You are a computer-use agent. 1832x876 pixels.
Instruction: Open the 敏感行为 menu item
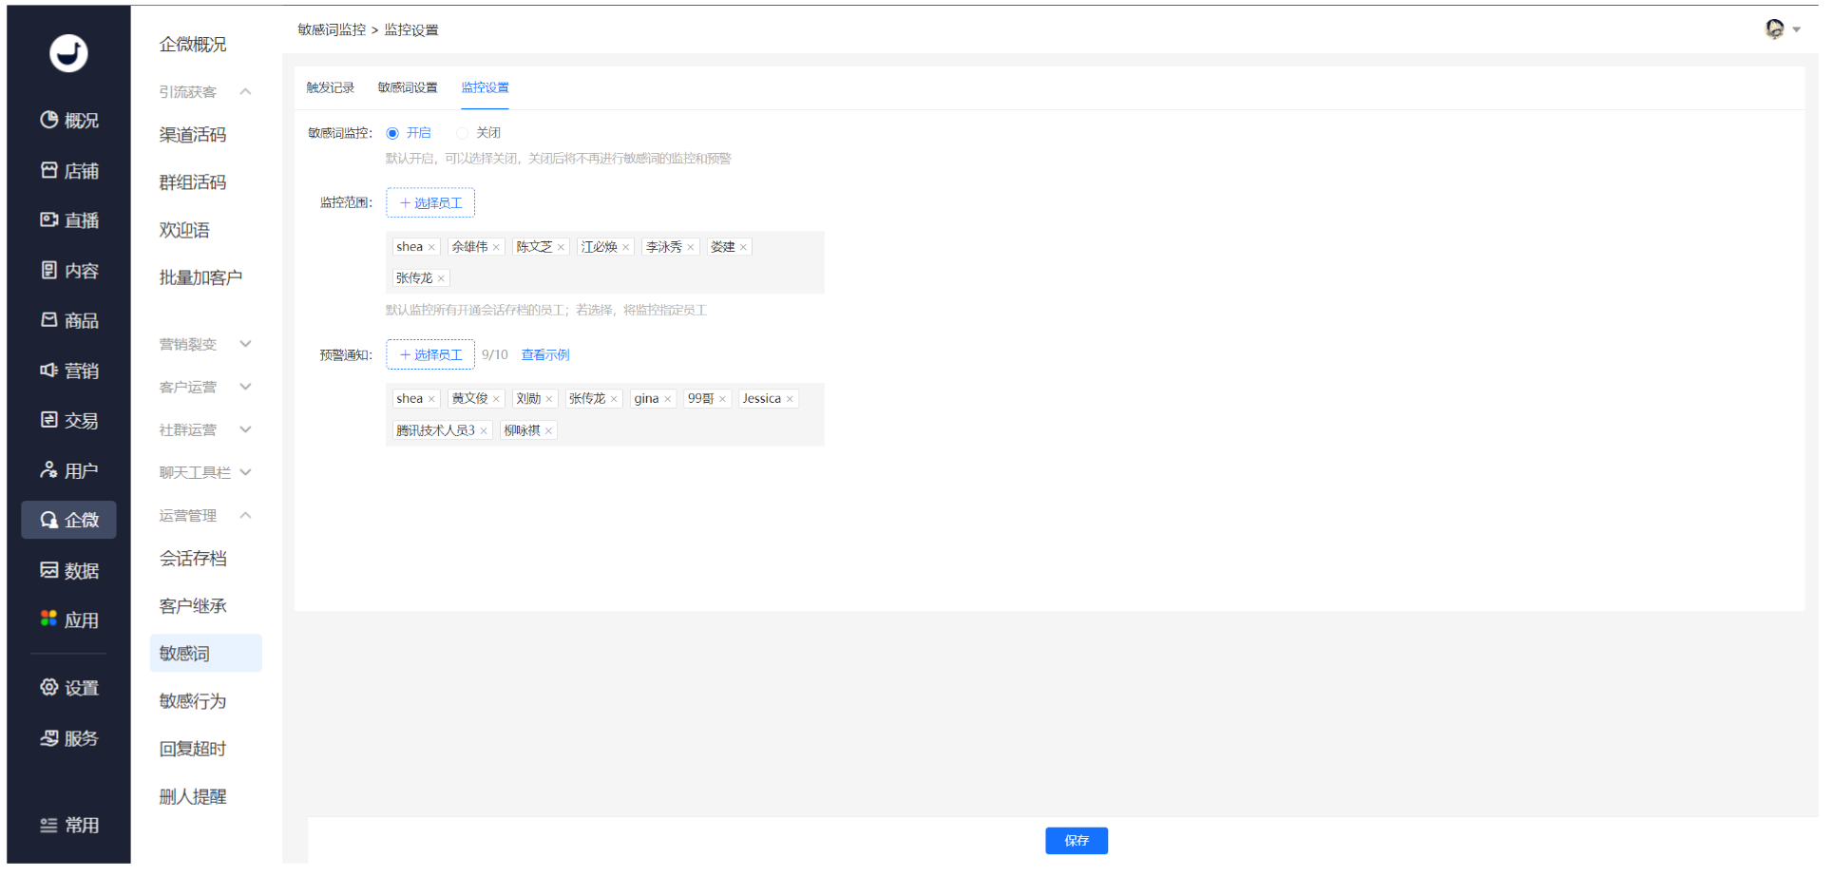pos(193,701)
